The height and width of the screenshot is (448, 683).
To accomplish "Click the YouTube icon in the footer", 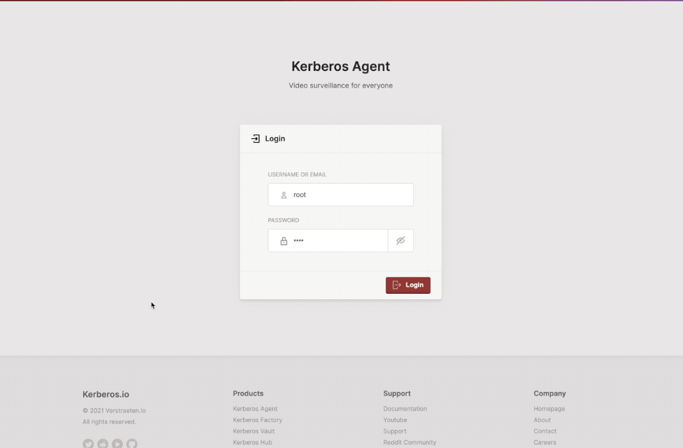I will click(117, 443).
